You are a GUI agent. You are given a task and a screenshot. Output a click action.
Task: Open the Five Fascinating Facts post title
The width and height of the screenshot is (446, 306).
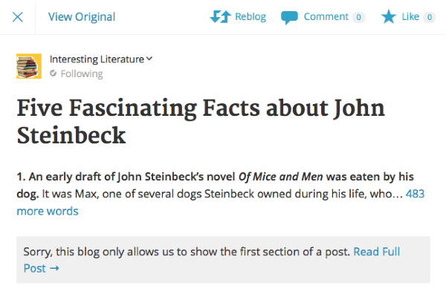click(201, 123)
